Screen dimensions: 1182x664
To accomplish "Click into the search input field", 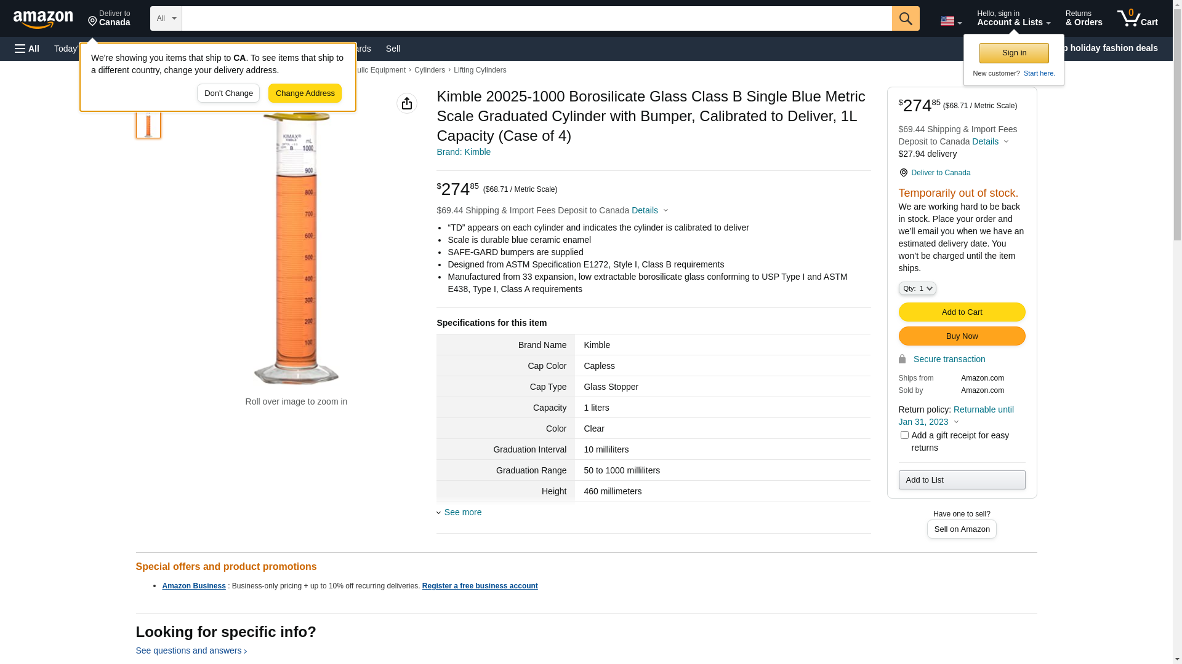I will (x=536, y=18).
